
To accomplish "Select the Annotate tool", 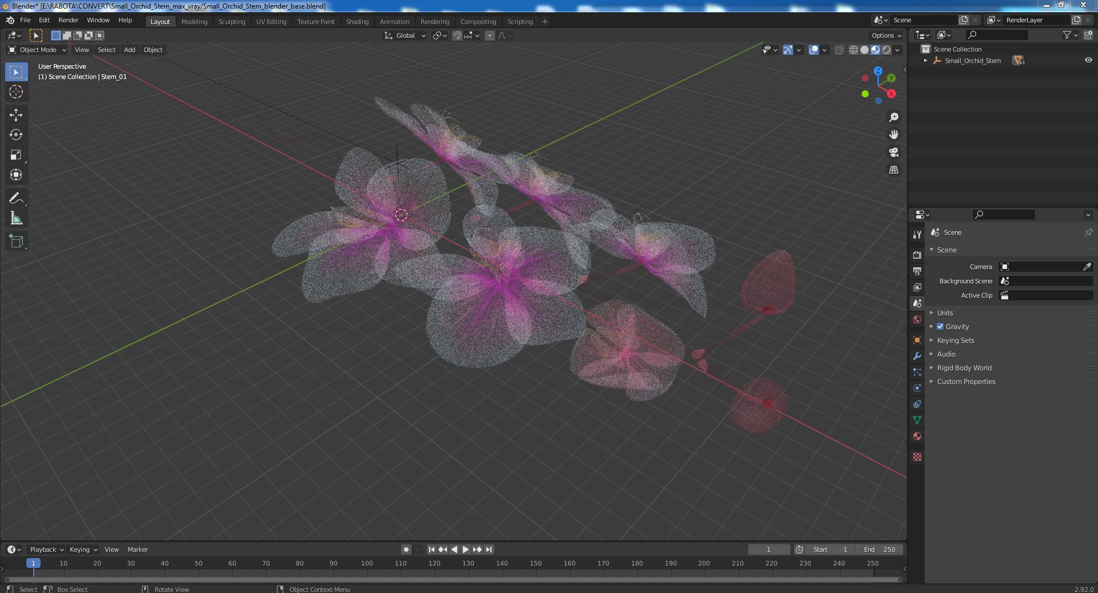I will (16, 198).
